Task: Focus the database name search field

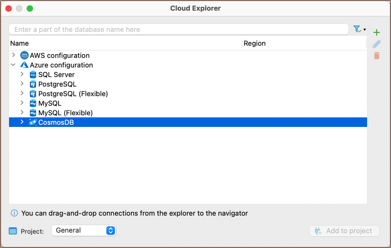Action: pos(178,30)
